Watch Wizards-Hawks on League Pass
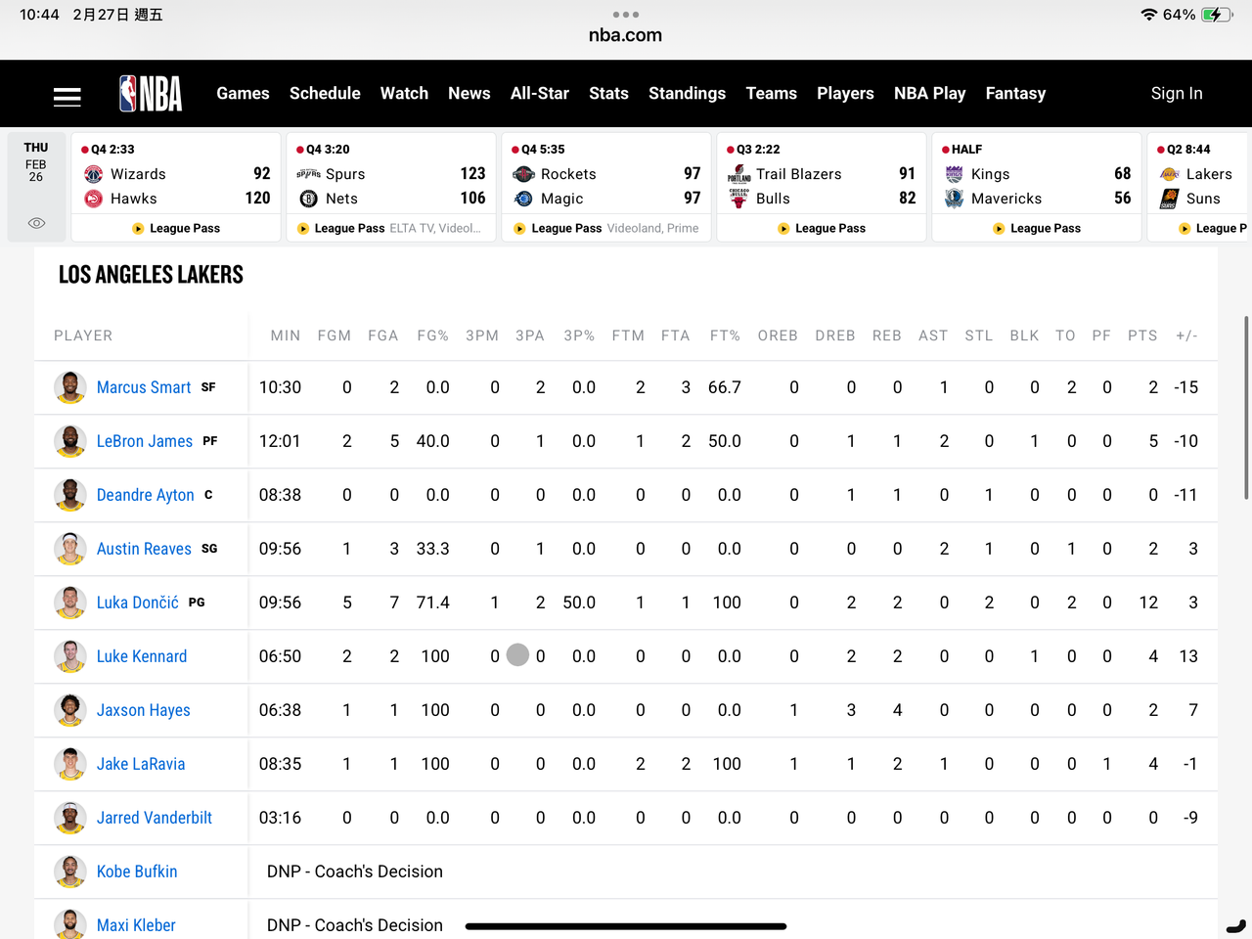This screenshot has height=939, width=1252. [176, 228]
